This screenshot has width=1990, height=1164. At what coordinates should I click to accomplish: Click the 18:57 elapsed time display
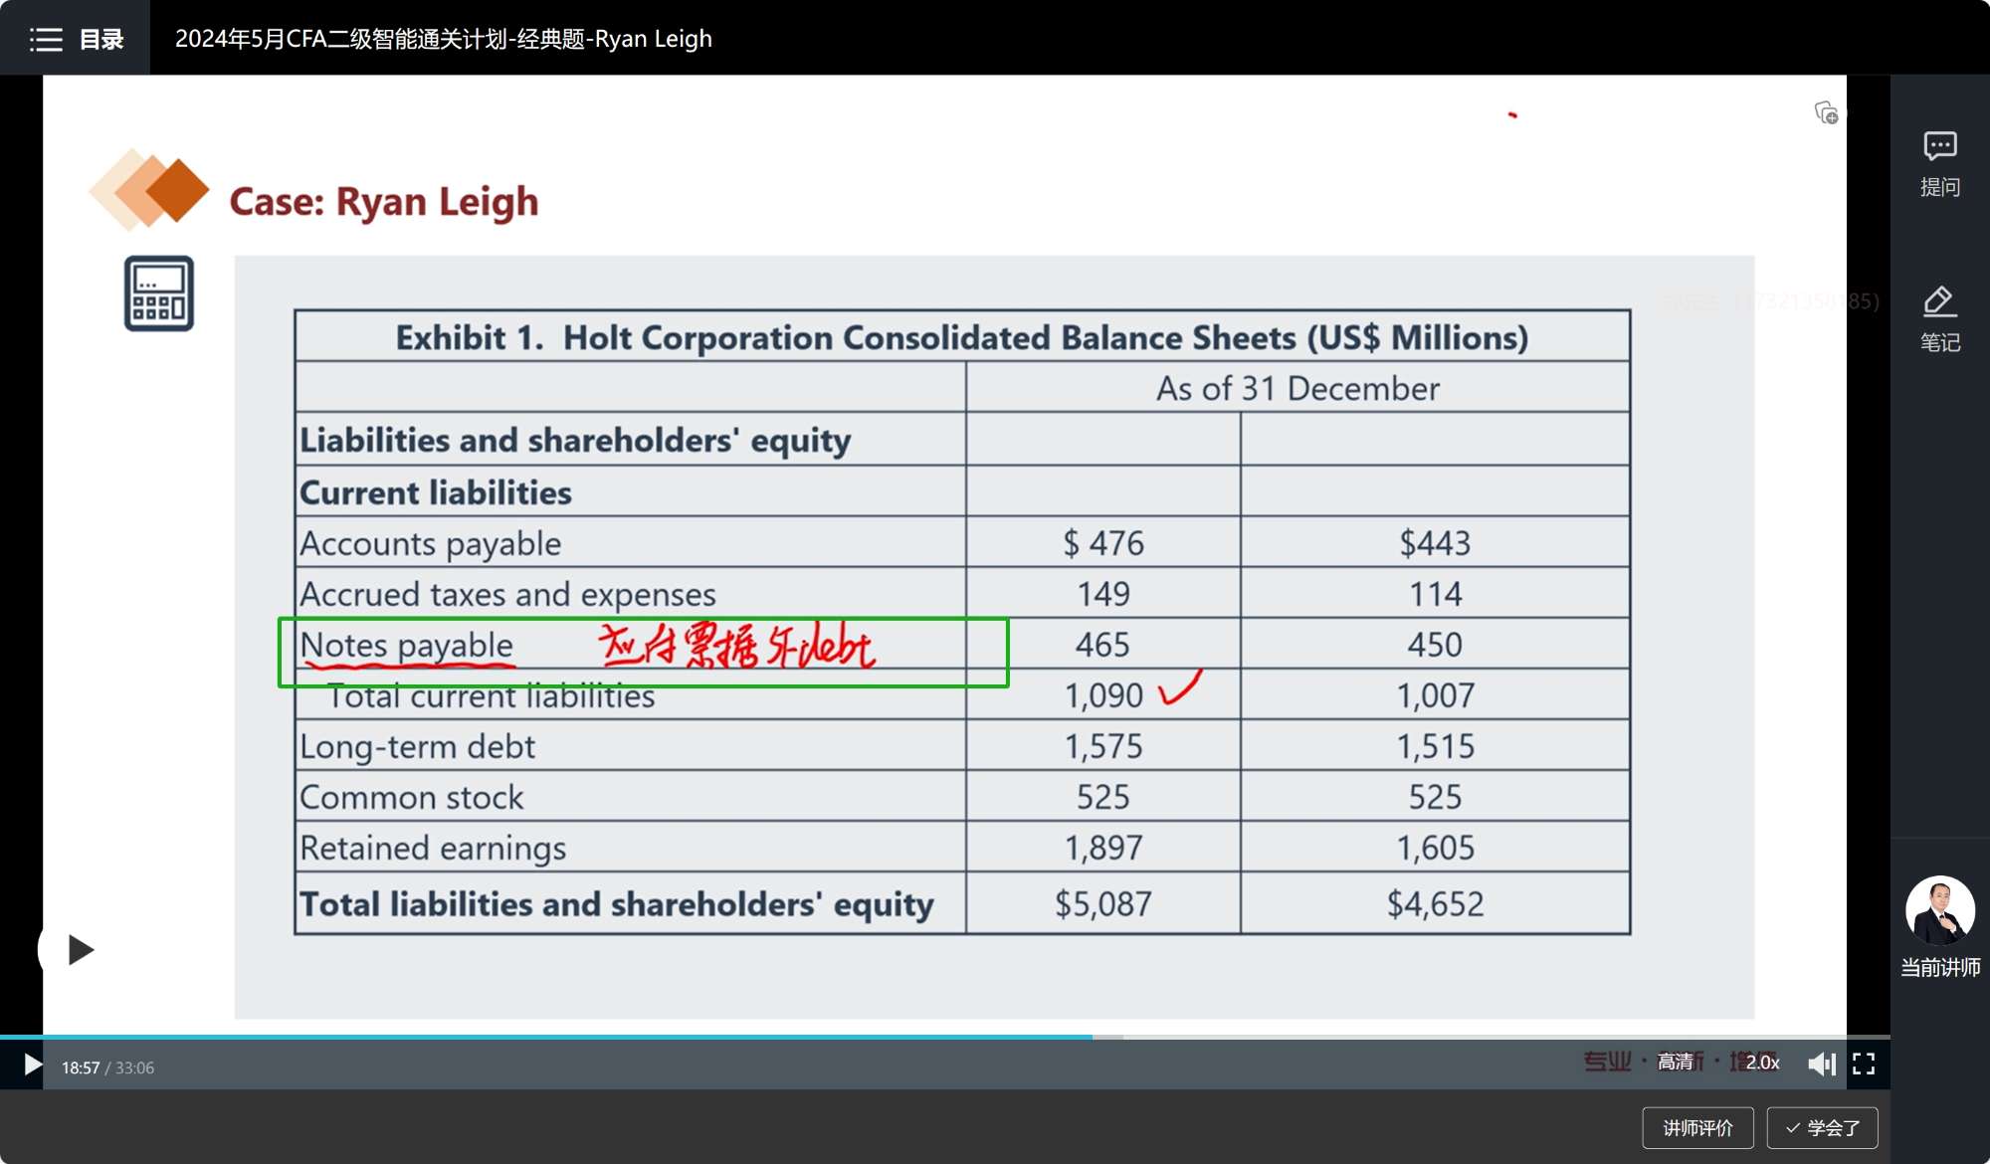coord(81,1067)
